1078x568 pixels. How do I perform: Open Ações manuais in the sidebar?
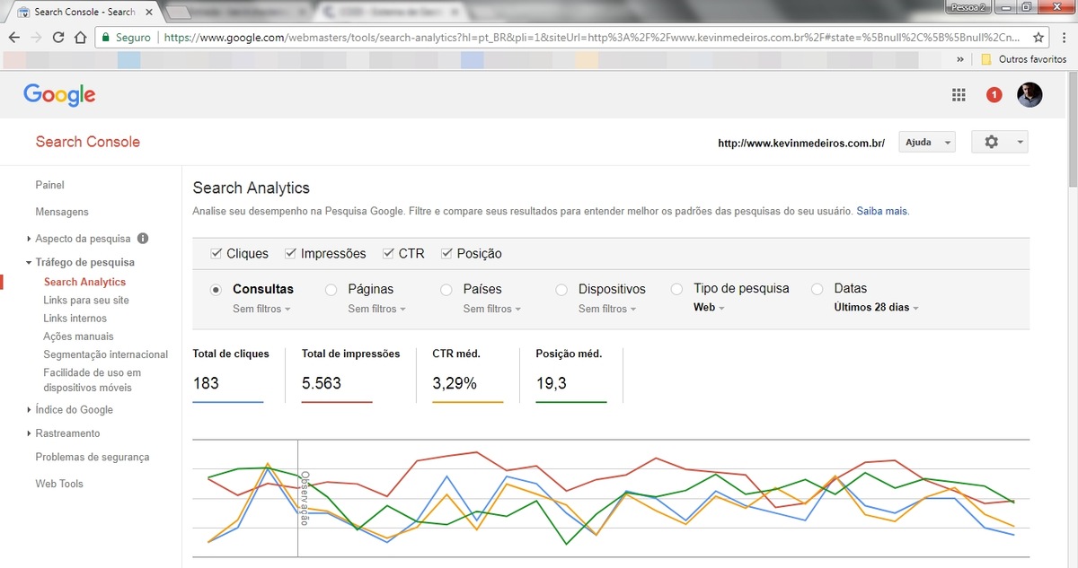[78, 336]
